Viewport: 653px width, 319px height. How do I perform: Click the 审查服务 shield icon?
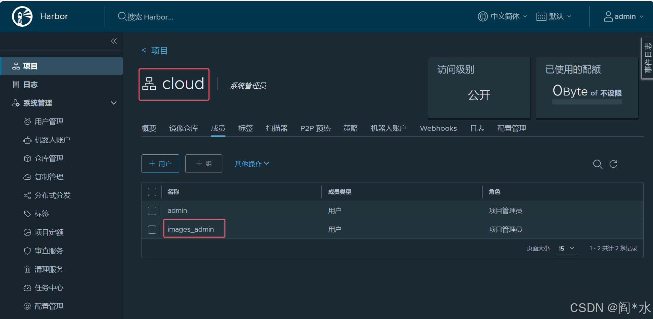(x=27, y=251)
